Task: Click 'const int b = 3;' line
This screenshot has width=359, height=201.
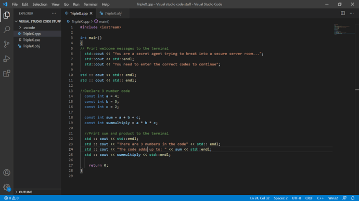Action: [101, 101]
